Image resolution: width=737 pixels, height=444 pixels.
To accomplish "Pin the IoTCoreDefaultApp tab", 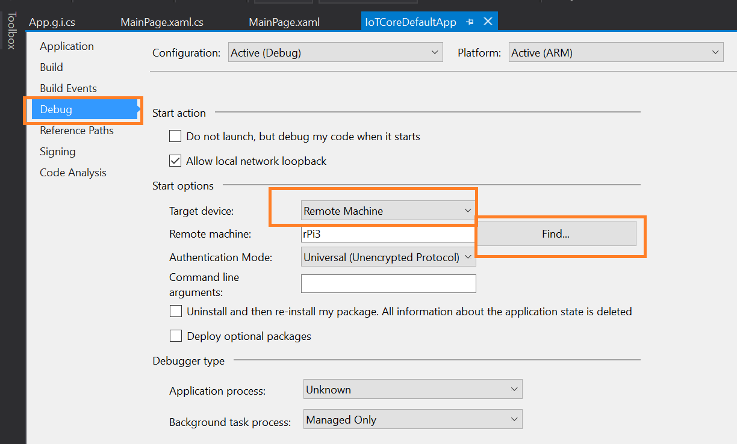I will click(x=470, y=22).
